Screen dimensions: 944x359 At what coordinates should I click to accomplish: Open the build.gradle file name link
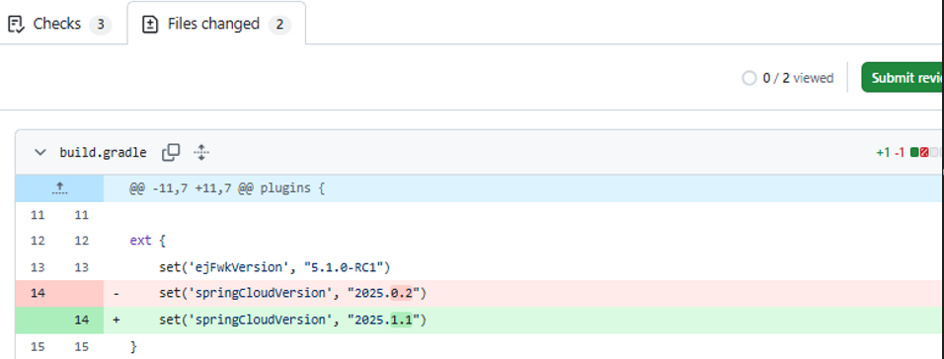[x=103, y=153]
